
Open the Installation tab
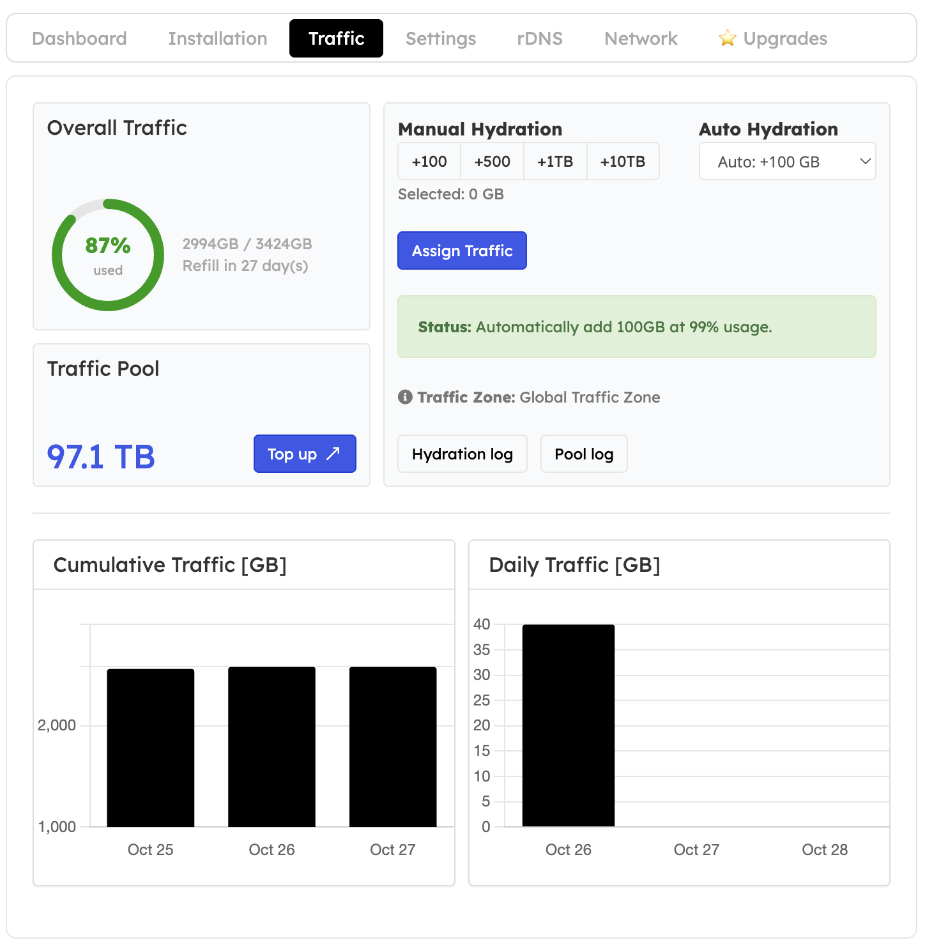pos(217,38)
